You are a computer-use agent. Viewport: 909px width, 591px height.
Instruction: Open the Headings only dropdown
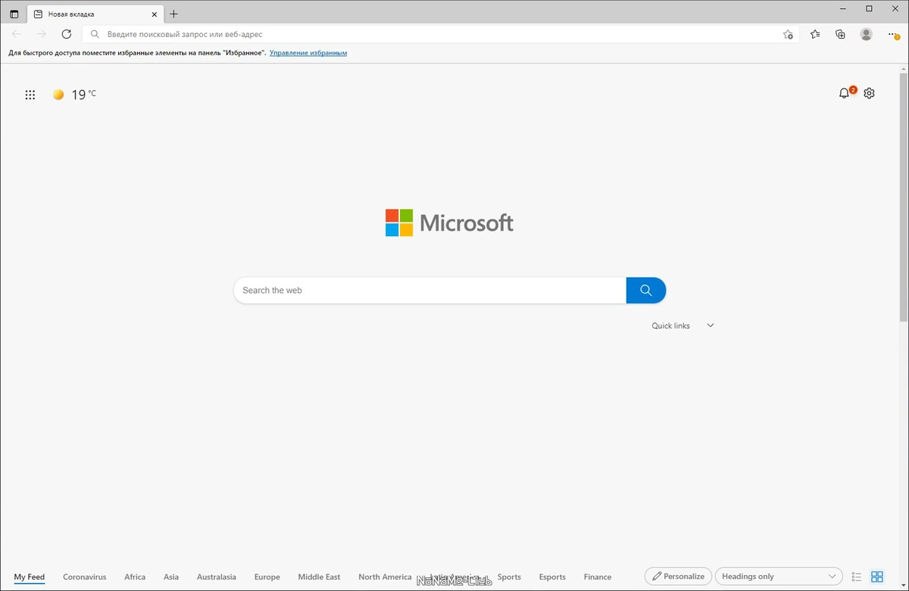(779, 577)
